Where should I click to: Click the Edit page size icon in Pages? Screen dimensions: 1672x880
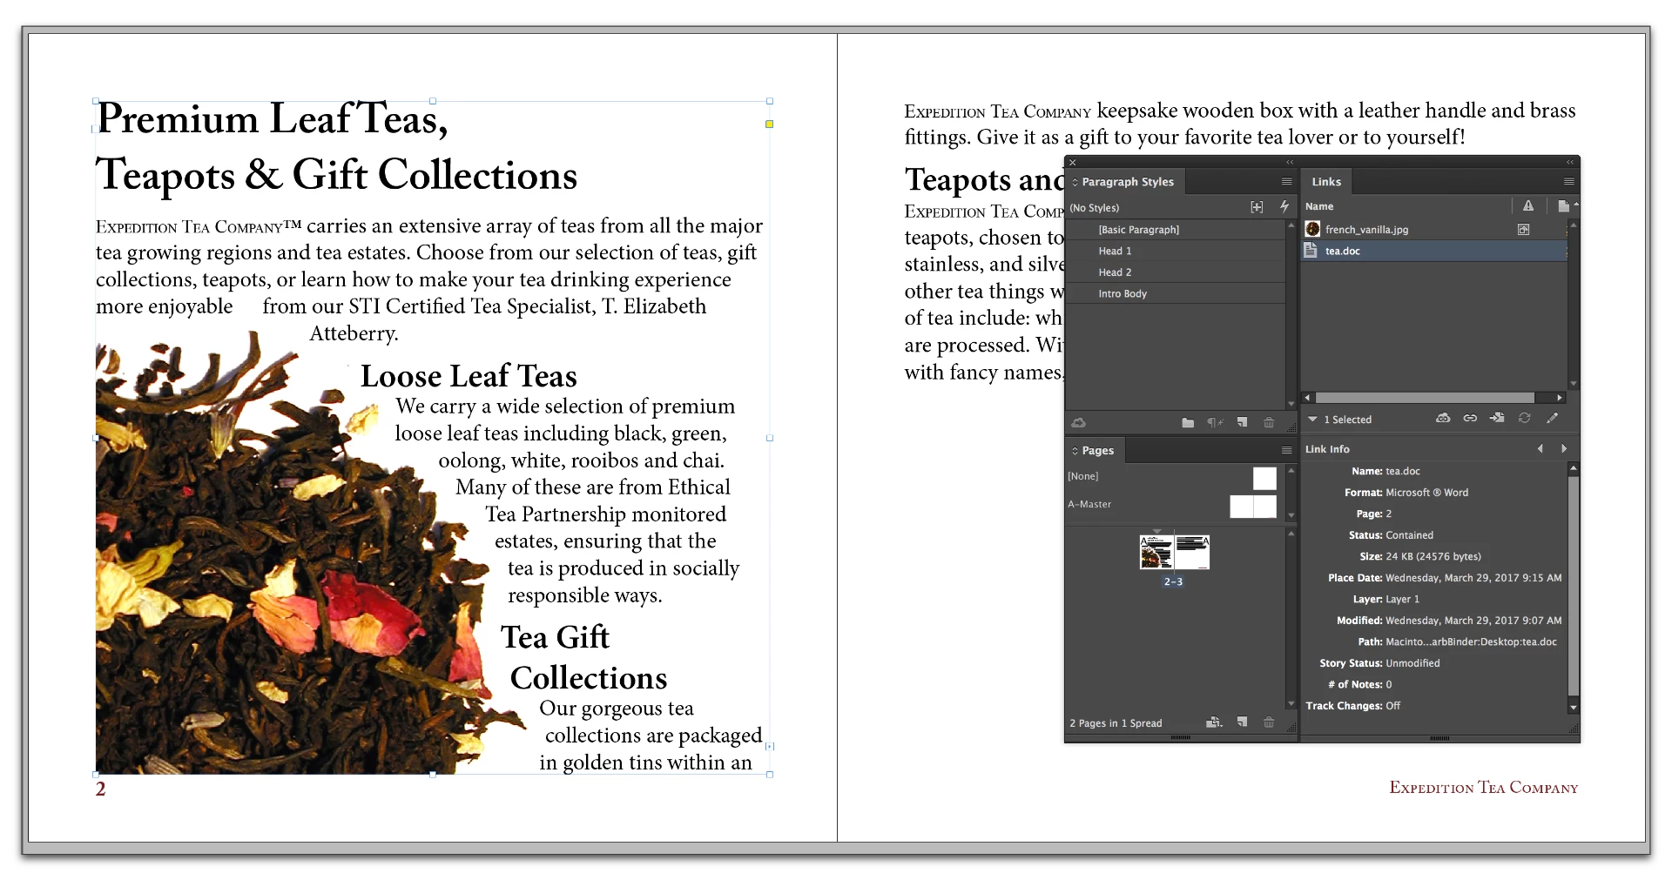(x=1214, y=722)
